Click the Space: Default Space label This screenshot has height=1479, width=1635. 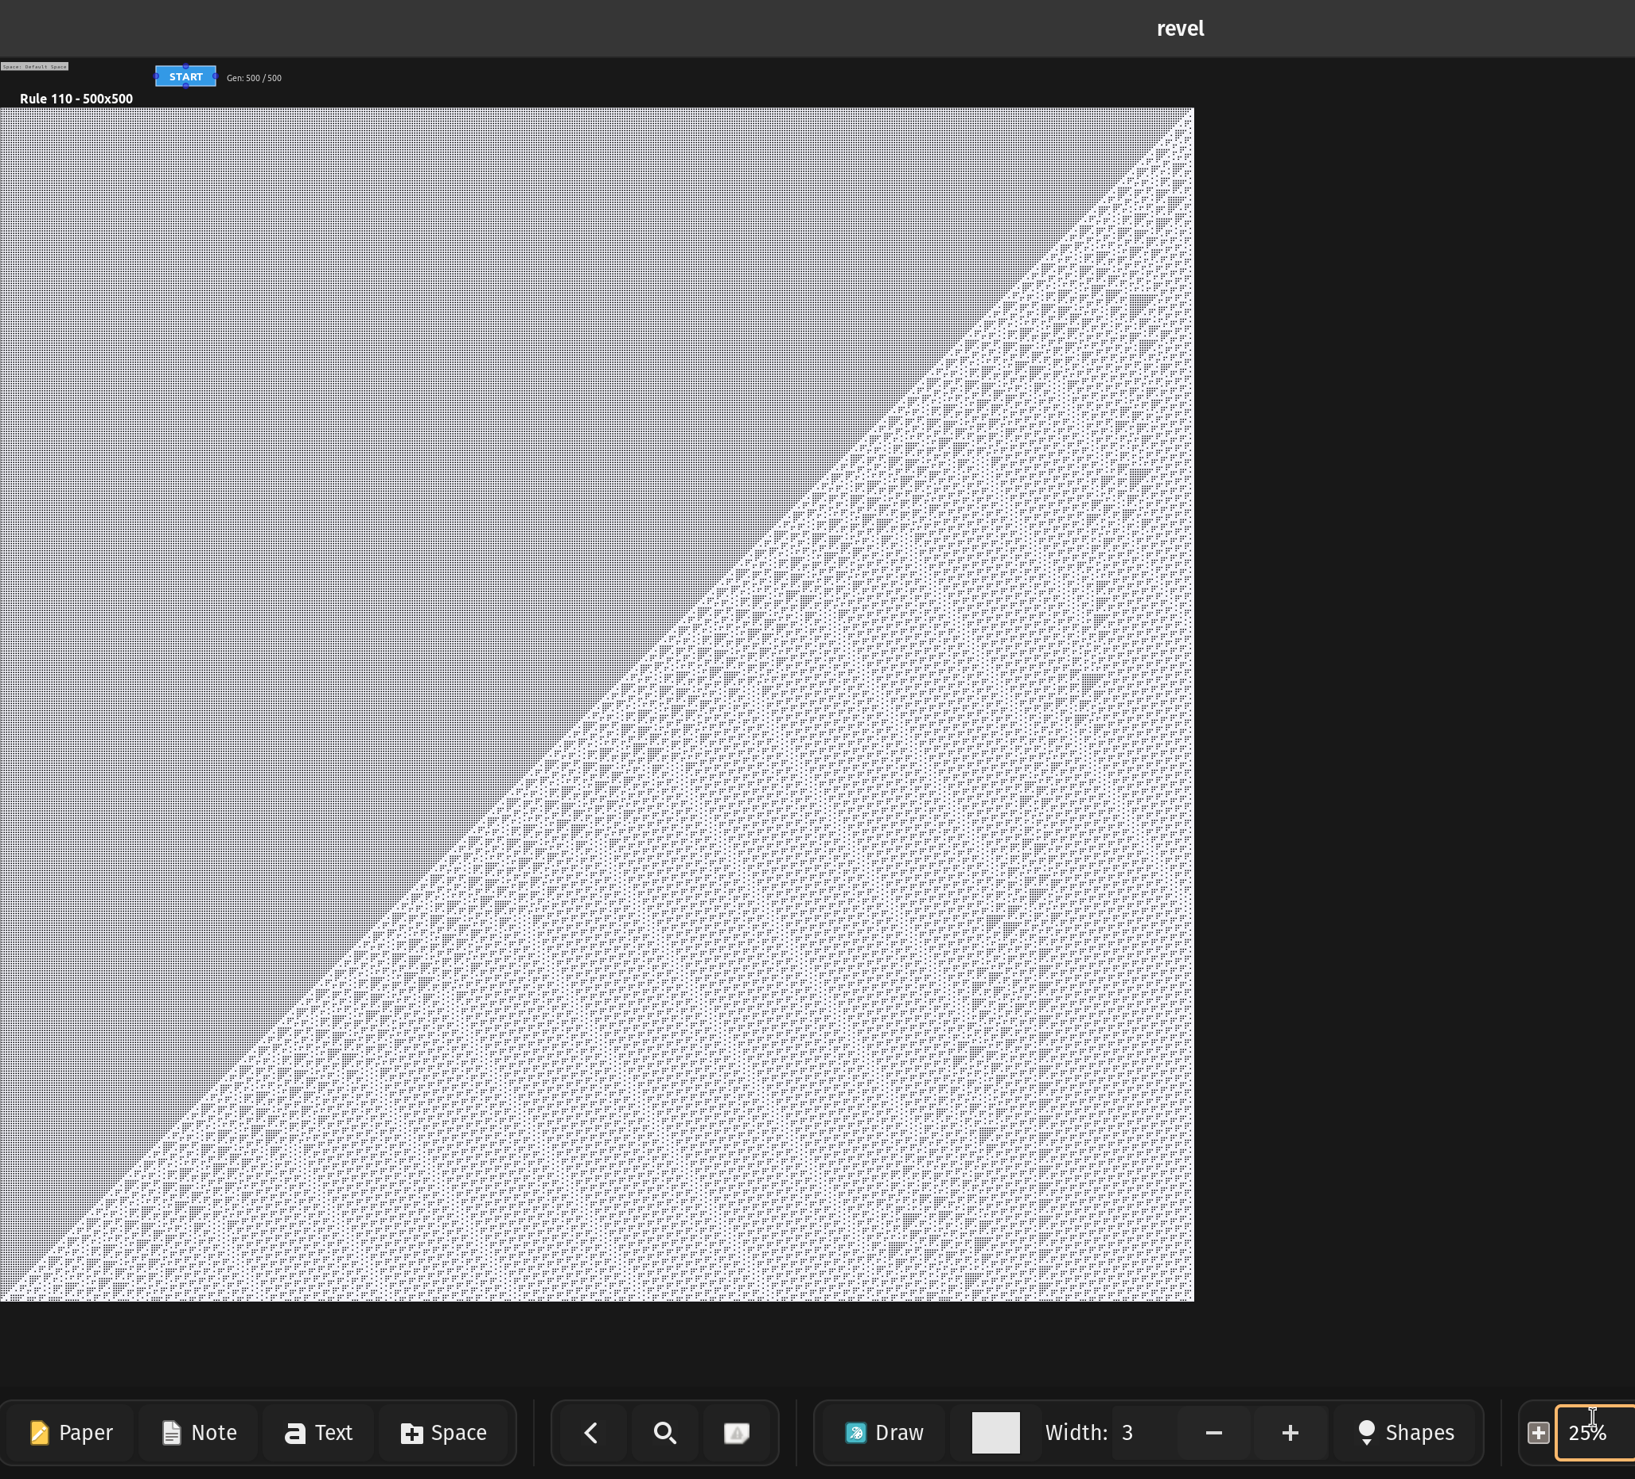(34, 67)
